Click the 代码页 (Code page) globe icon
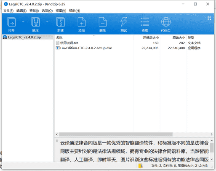The image size is (216, 171). [166, 22]
